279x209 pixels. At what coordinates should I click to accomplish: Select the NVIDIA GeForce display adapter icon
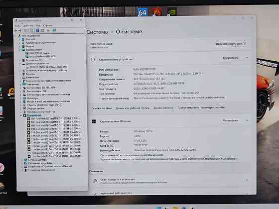tap(27, 57)
